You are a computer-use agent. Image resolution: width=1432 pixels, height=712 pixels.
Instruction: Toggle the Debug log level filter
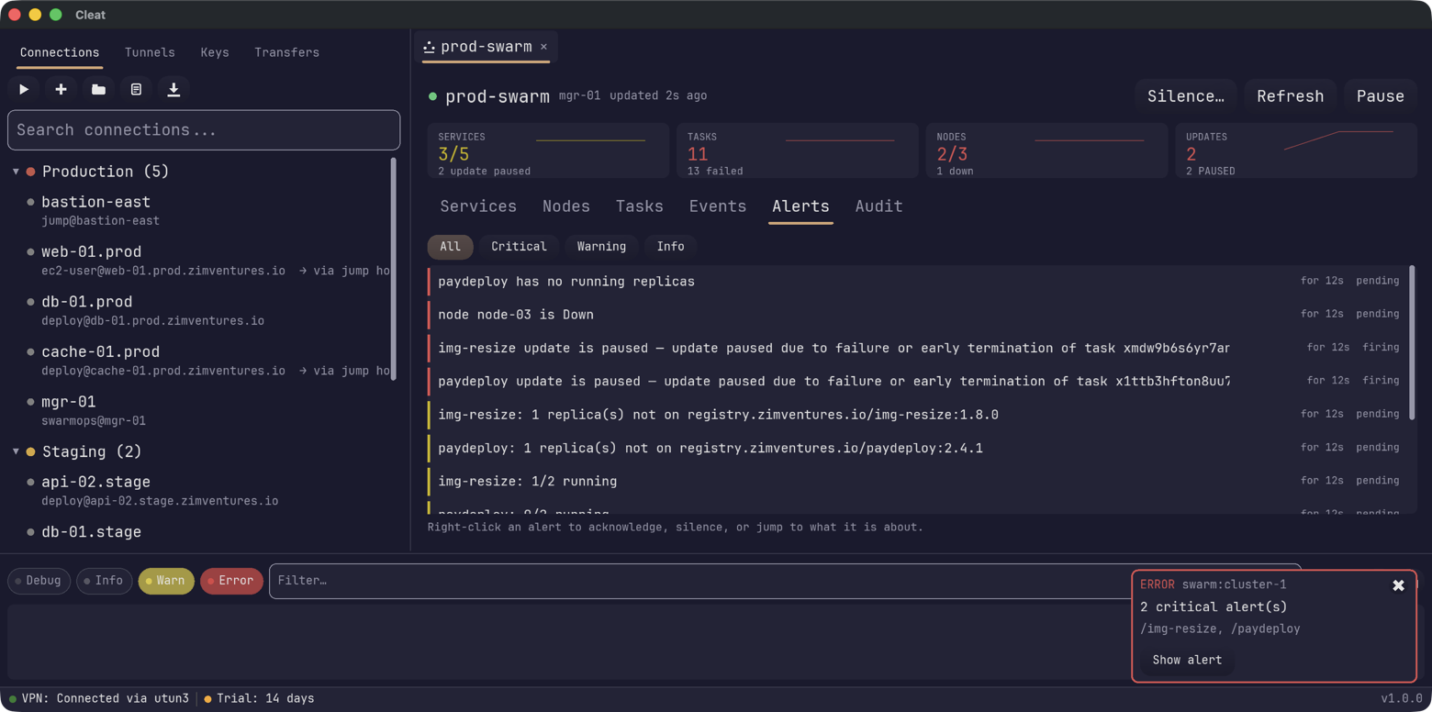click(39, 581)
